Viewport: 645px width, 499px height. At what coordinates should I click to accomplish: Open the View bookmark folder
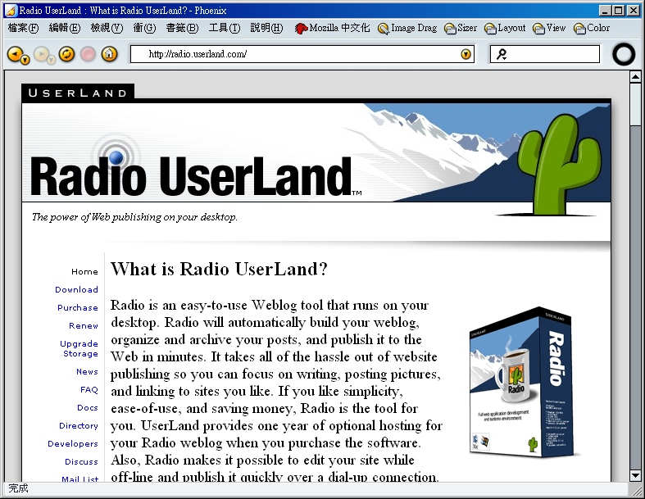click(549, 28)
